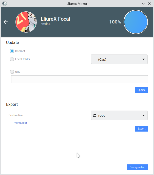Image resolution: width=154 pixels, height=175 pixels.
Task: Minimize window with the title bar chevron
Action: 143,4
